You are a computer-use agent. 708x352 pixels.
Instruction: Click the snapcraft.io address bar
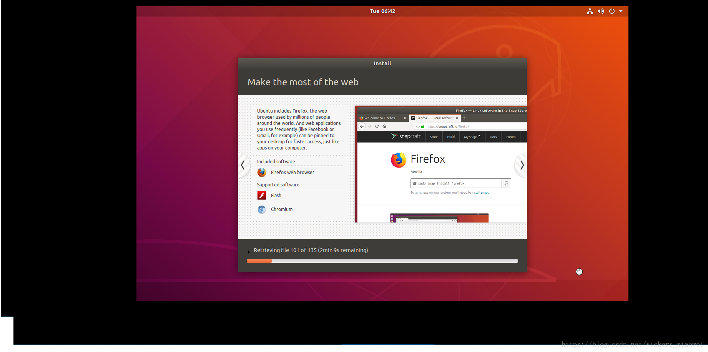pos(470,126)
